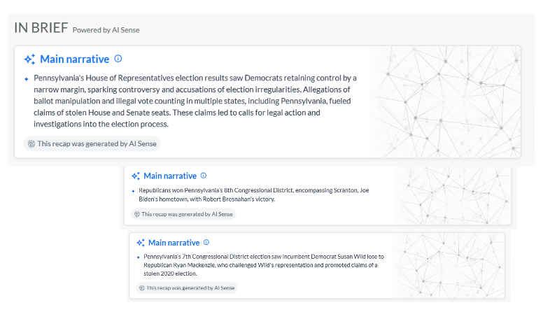The image size is (543, 326).
Task: Click the small bullet star before the House of Representatives summary
Action: click(x=26, y=79)
